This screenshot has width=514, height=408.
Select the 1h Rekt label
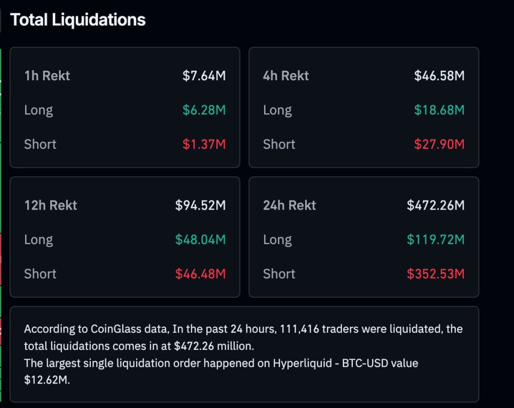47,76
